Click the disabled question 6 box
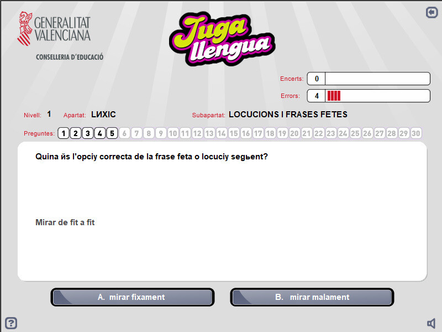This screenshot has height=332, width=442. (x=124, y=133)
